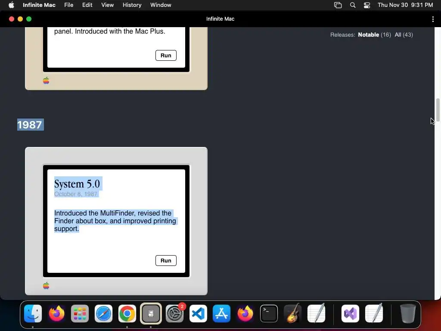The width and height of the screenshot is (441, 331).
Task: Open the Infinite Mac app menu
Action: pos(39,5)
